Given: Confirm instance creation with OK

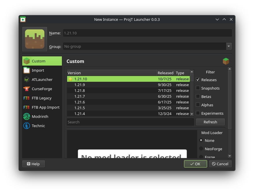Looking at the screenshot, I should pyautogui.click(x=195, y=164).
